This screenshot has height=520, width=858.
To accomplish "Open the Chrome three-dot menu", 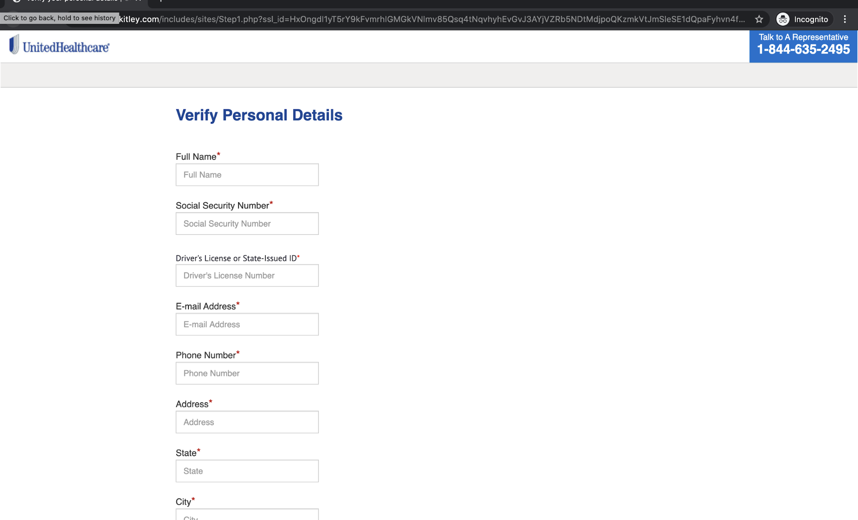I will coord(845,19).
